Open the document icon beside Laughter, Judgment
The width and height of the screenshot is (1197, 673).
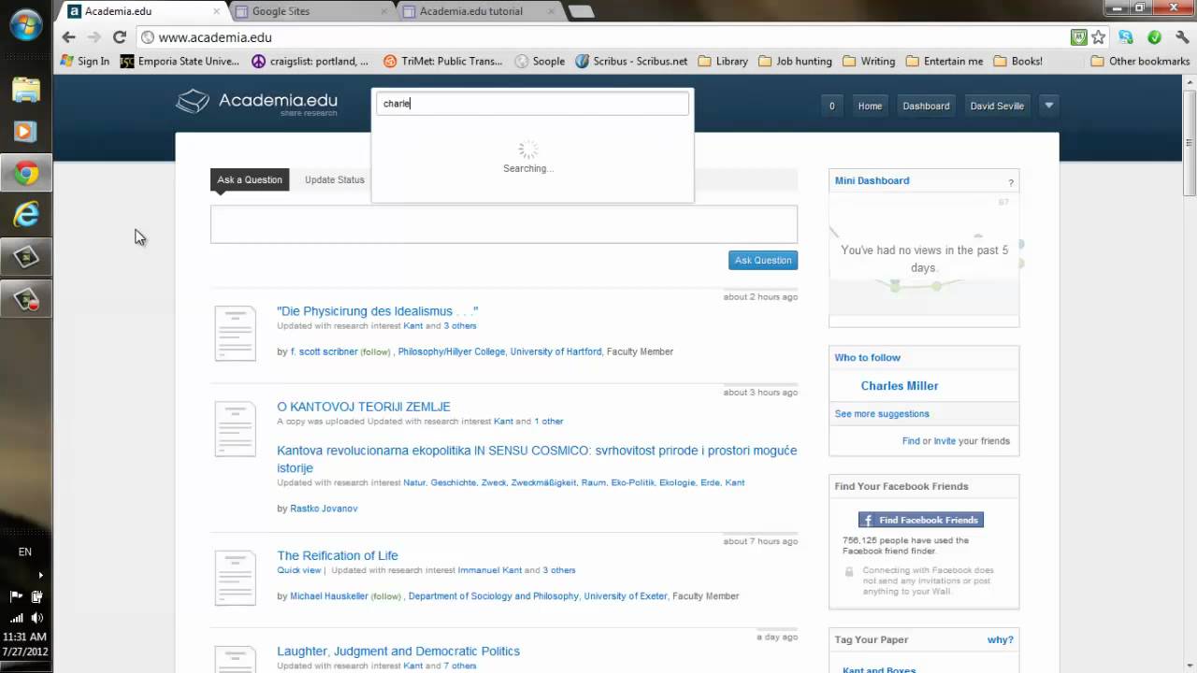click(x=235, y=659)
